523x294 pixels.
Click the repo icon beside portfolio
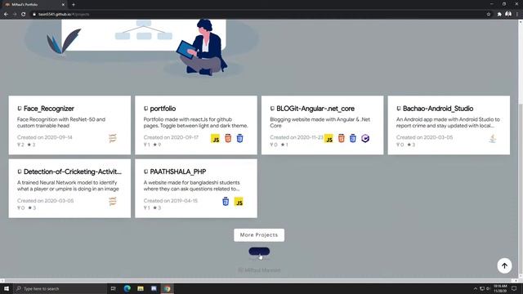(x=145, y=109)
